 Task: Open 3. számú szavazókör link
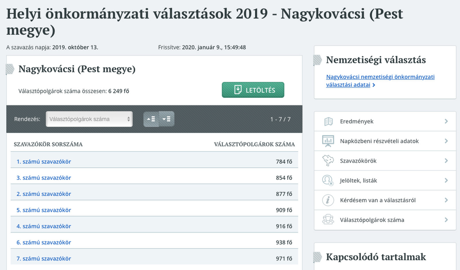pyautogui.click(x=44, y=178)
